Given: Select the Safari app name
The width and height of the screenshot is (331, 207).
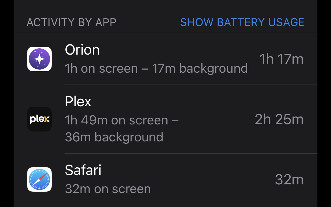Looking at the screenshot, I should point(83,170).
